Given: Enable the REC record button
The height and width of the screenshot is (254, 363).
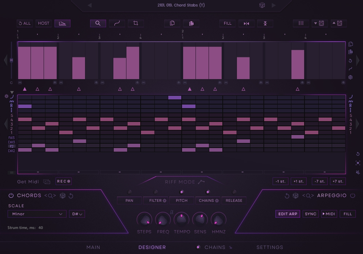Looking at the screenshot, I should [x=64, y=181].
